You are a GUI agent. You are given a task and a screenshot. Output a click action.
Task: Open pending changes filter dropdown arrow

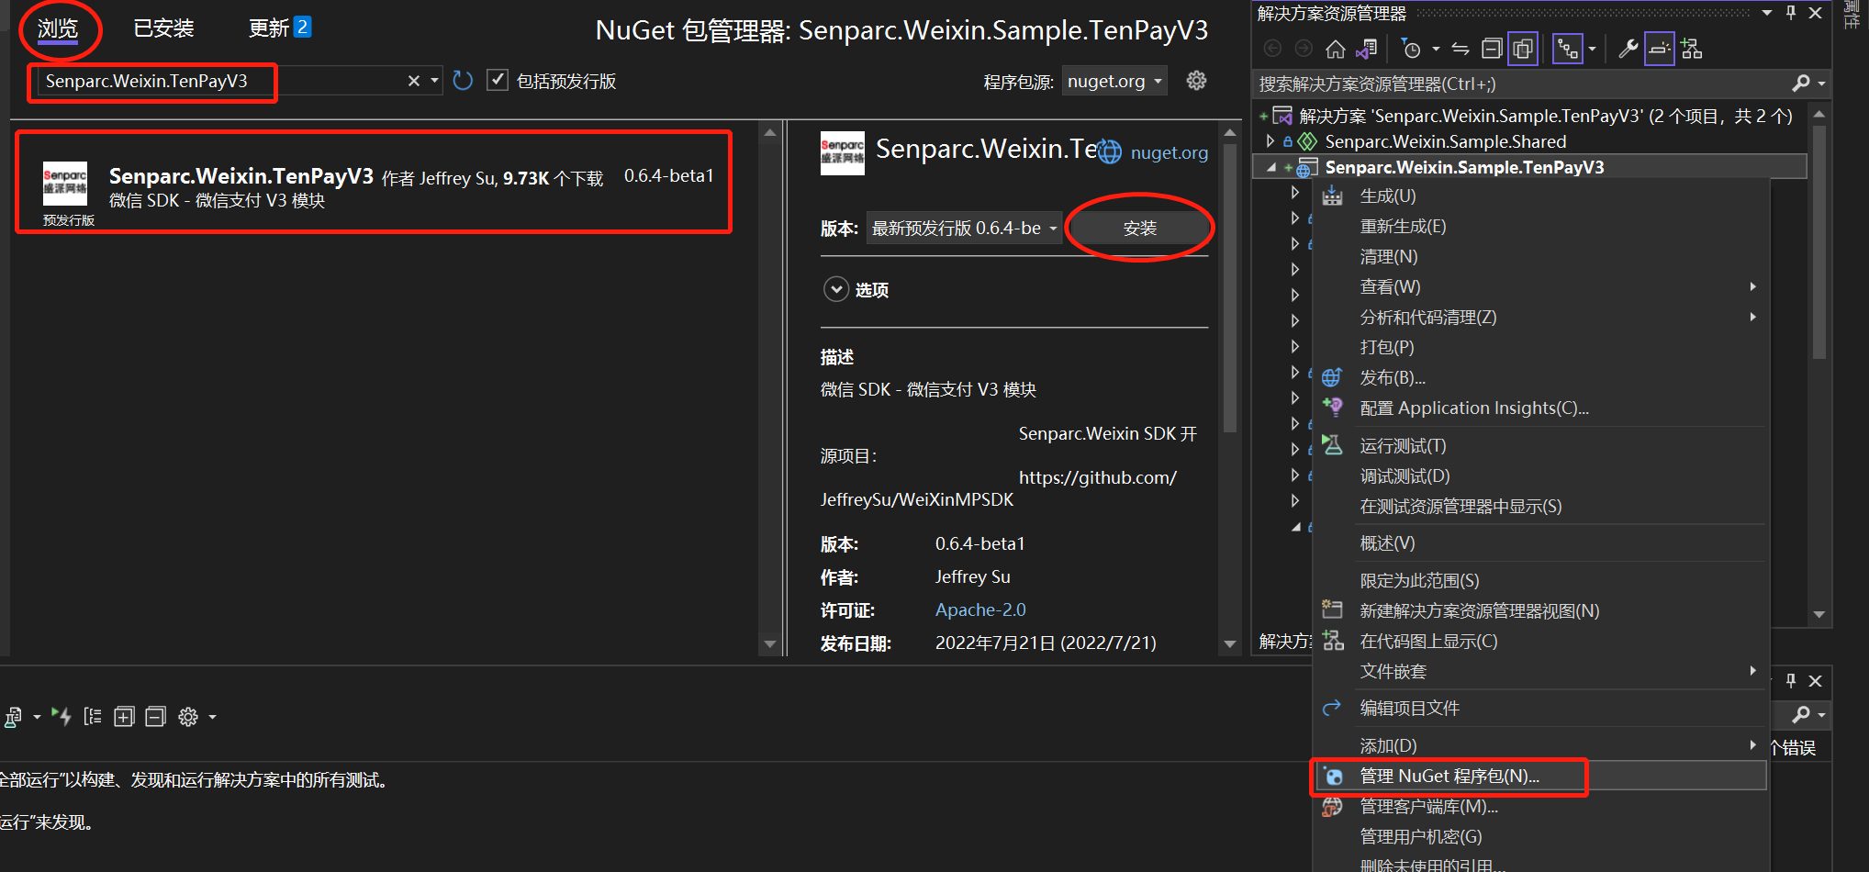tap(1436, 49)
